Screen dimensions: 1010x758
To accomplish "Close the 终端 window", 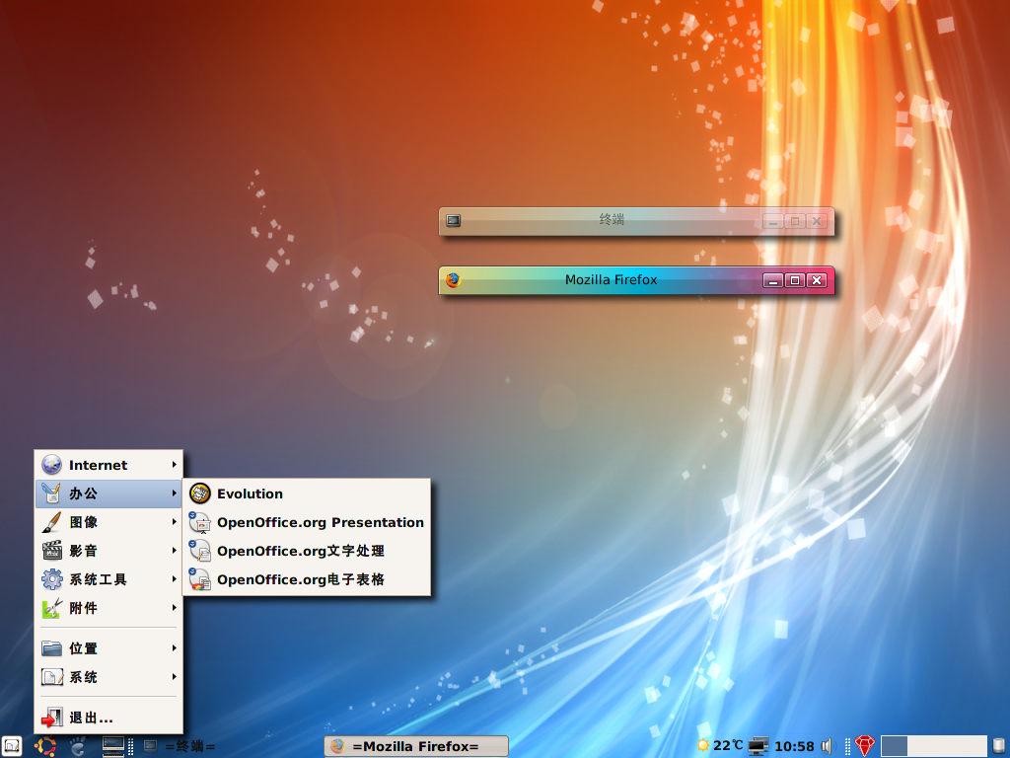I will 817,221.
